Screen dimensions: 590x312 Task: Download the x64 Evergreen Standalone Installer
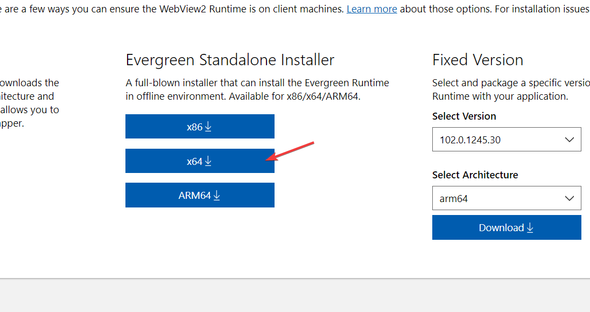pos(200,161)
